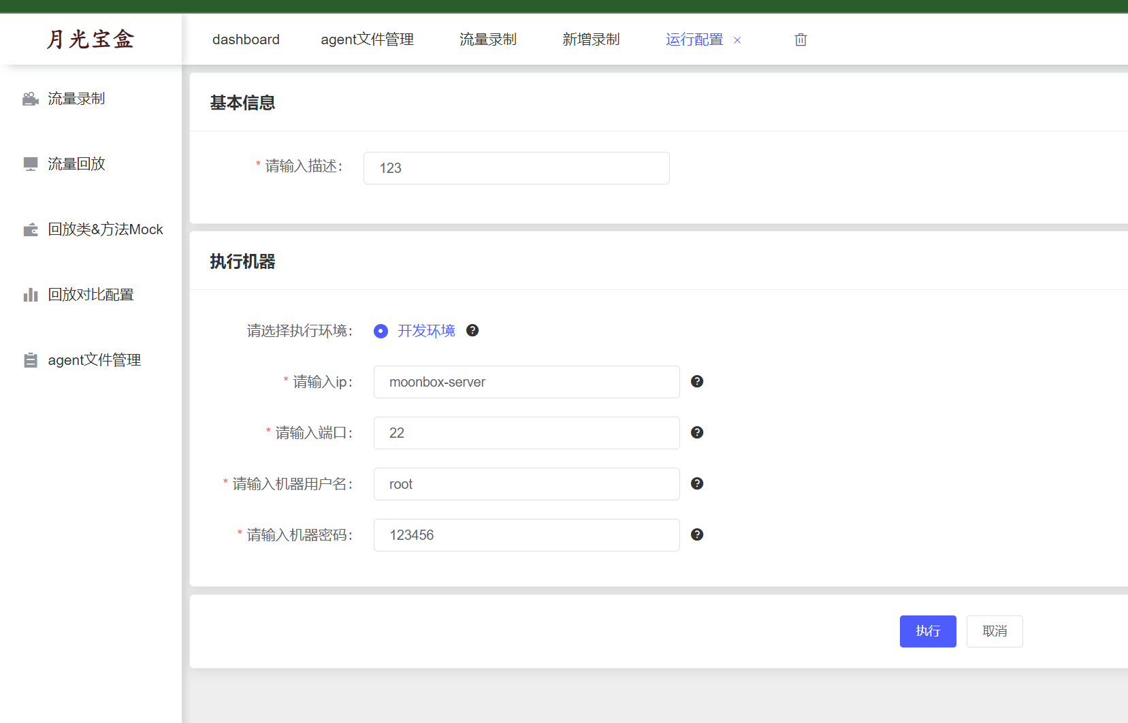Screen dimensions: 1128x723
Task: Click the agent文件管理 clipboard icon in sidebar
Action: pyautogui.click(x=31, y=360)
